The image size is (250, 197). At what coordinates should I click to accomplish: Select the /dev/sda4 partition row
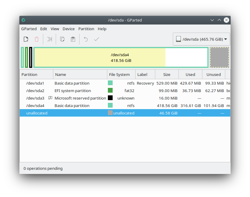pyautogui.click(x=125, y=106)
